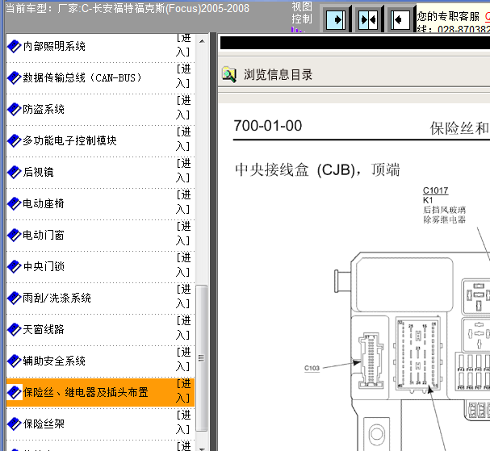Select the 后视镜 list entry
490x451 pixels.
(38, 172)
